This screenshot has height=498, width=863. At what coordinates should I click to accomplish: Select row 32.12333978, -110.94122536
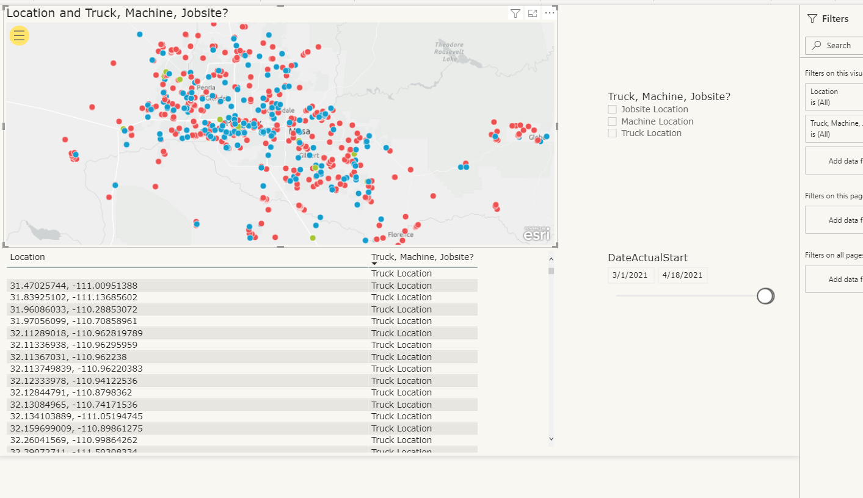tap(242, 381)
